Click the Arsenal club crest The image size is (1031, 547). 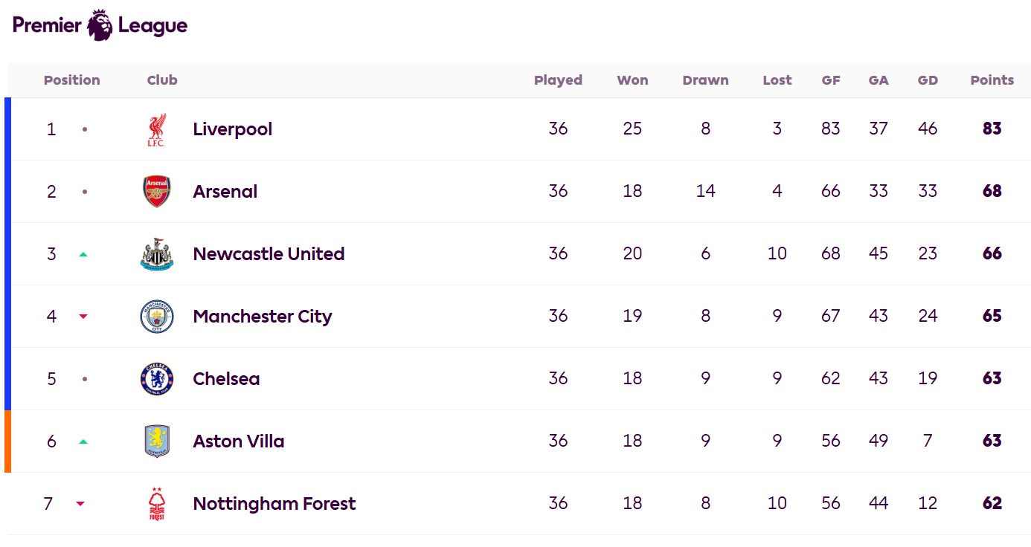coord(157,192)
